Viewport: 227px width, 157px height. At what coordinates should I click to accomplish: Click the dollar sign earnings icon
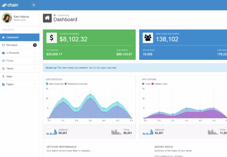tap(51, 38)
